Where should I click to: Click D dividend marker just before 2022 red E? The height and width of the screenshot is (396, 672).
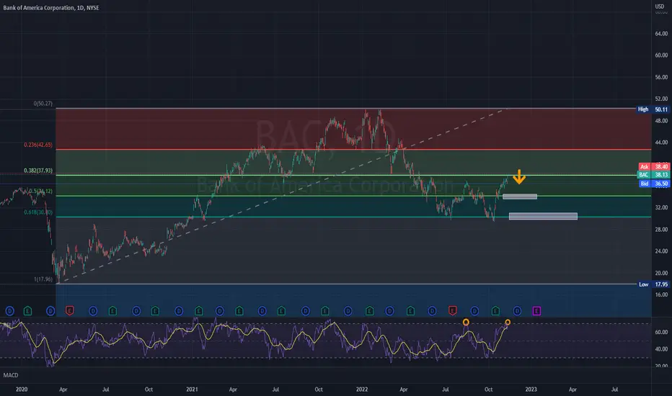432,311
